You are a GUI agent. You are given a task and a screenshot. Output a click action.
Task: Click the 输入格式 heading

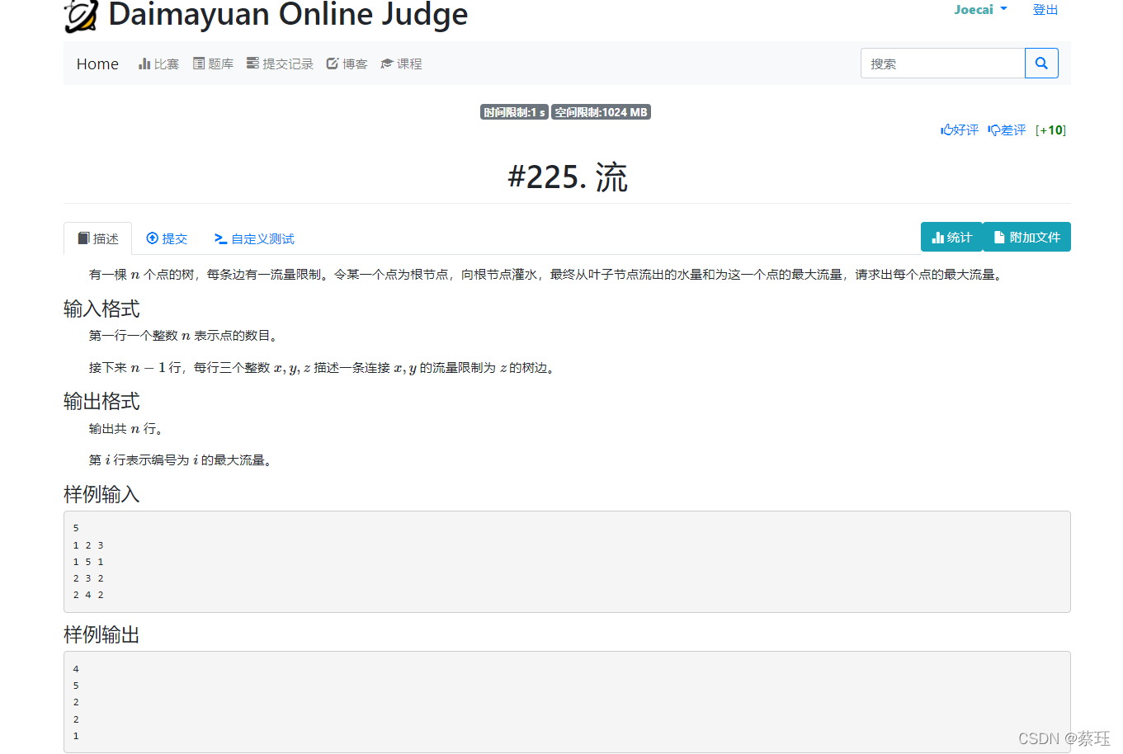click(x=101, y=309)
